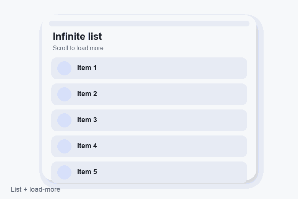This screenshot has width=298, height=199.
Task: Select the Item 2 text label
Action: [x=87, y=94]
